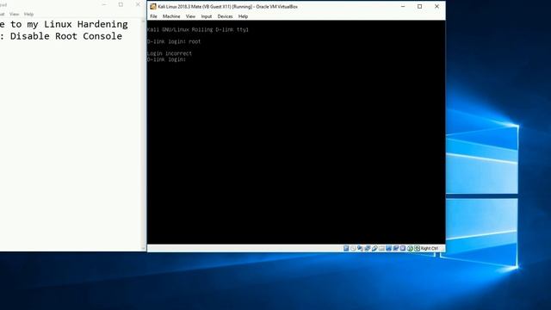
Task: Open the Input menu in VirtualBox
Action: point(207,16)
